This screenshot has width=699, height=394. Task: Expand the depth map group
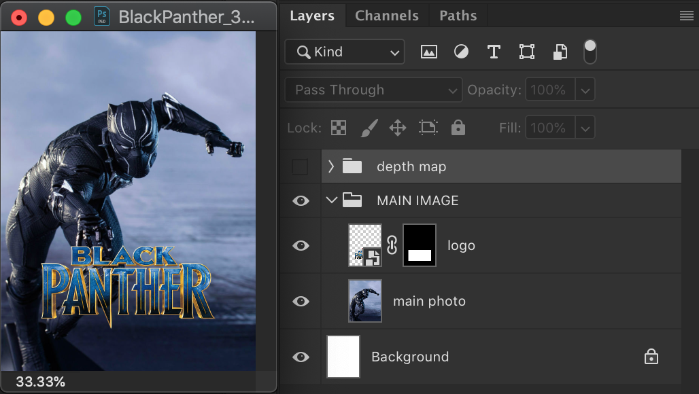tap(330, 166)
